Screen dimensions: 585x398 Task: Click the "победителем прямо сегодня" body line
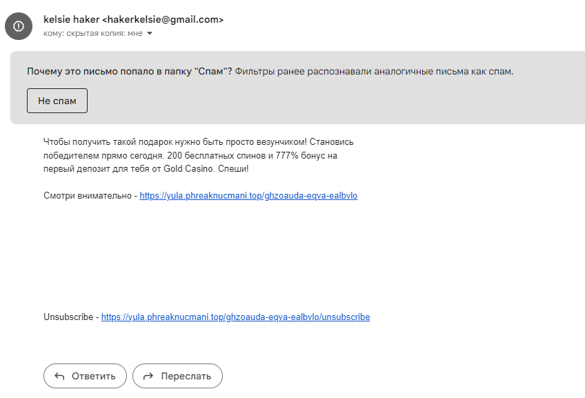[x=190, y=156]
